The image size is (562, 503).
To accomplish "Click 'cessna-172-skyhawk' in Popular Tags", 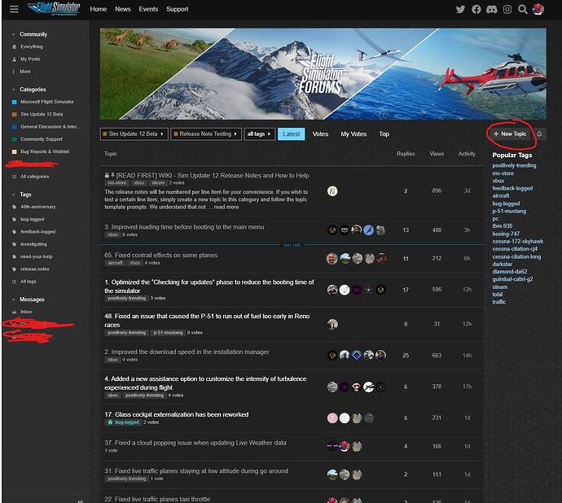I will click(517, 242).
